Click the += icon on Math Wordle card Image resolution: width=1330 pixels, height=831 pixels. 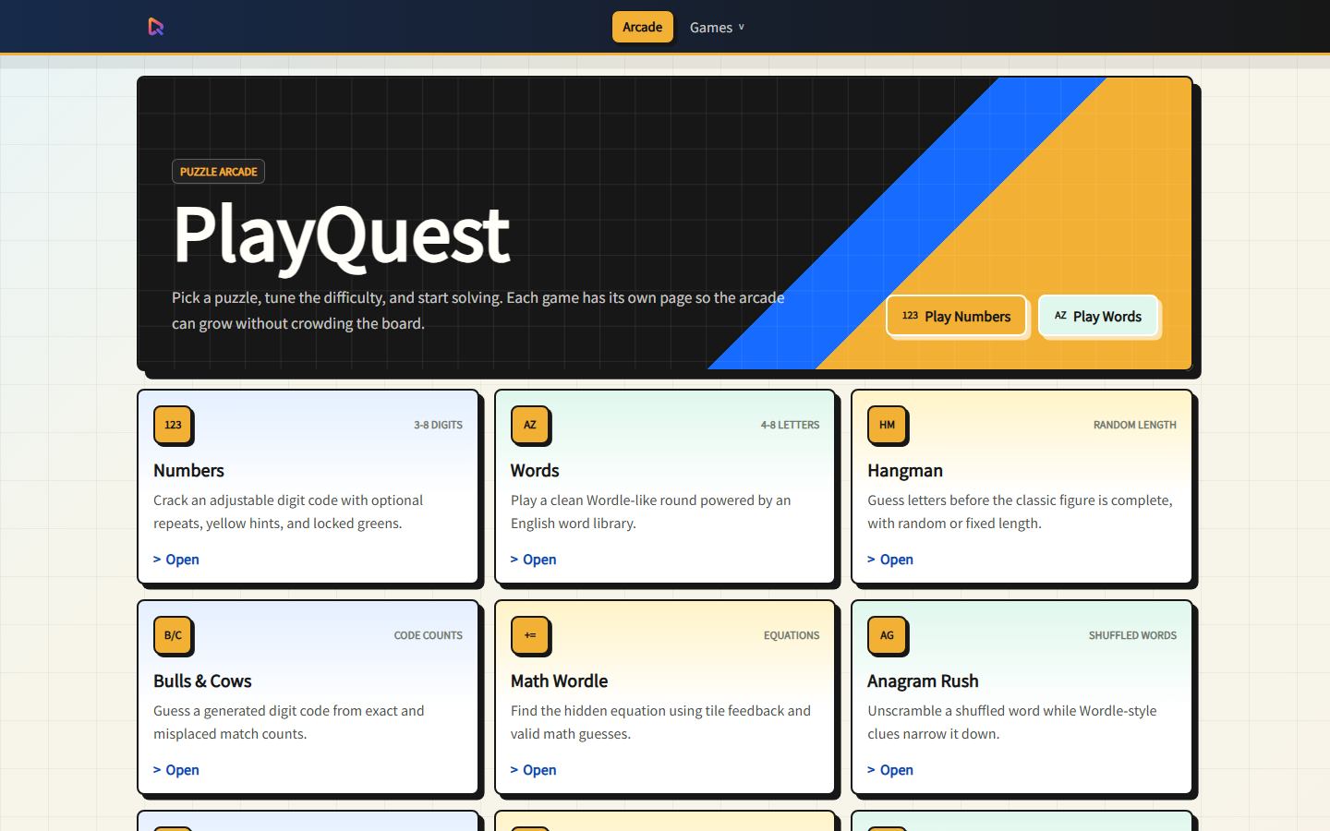tap(530, 635)
